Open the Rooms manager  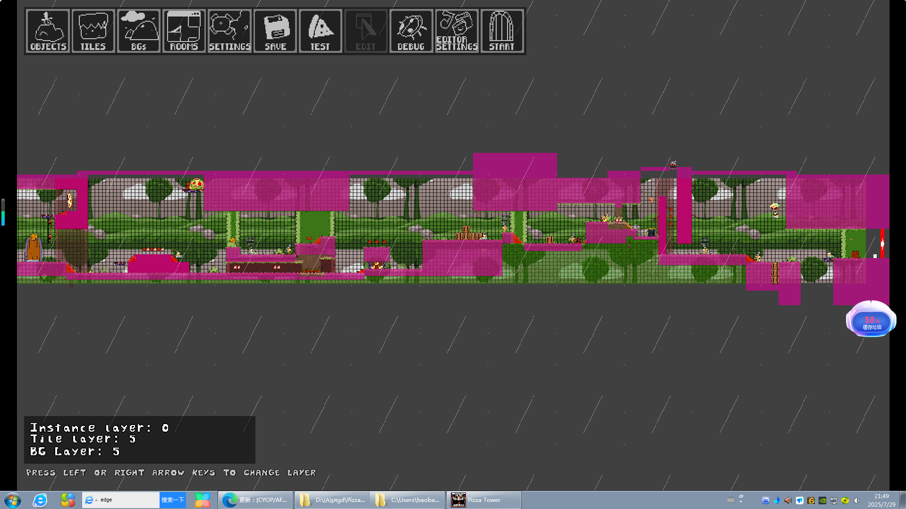[184, 31]
